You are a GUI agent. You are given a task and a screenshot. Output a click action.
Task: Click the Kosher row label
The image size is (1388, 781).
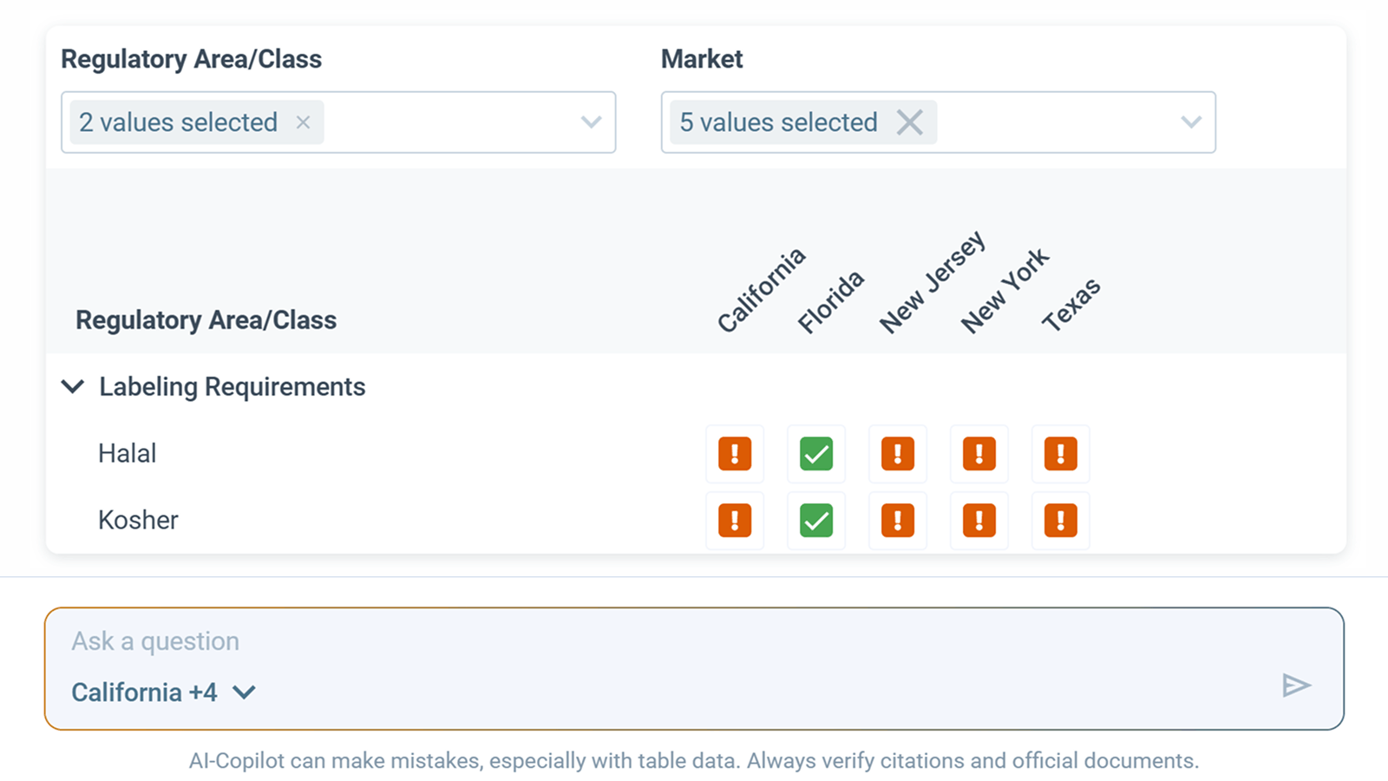point(138,520)
